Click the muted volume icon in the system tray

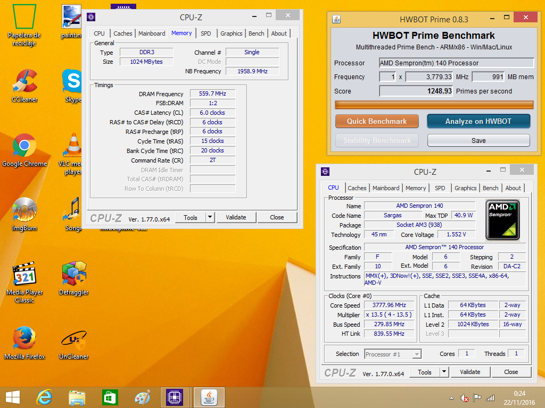(464, 398)
